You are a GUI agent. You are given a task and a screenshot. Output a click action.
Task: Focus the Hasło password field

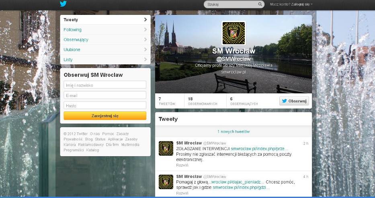(x=105, y=105)
